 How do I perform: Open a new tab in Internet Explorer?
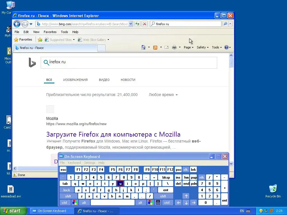[x=101, y=48]
